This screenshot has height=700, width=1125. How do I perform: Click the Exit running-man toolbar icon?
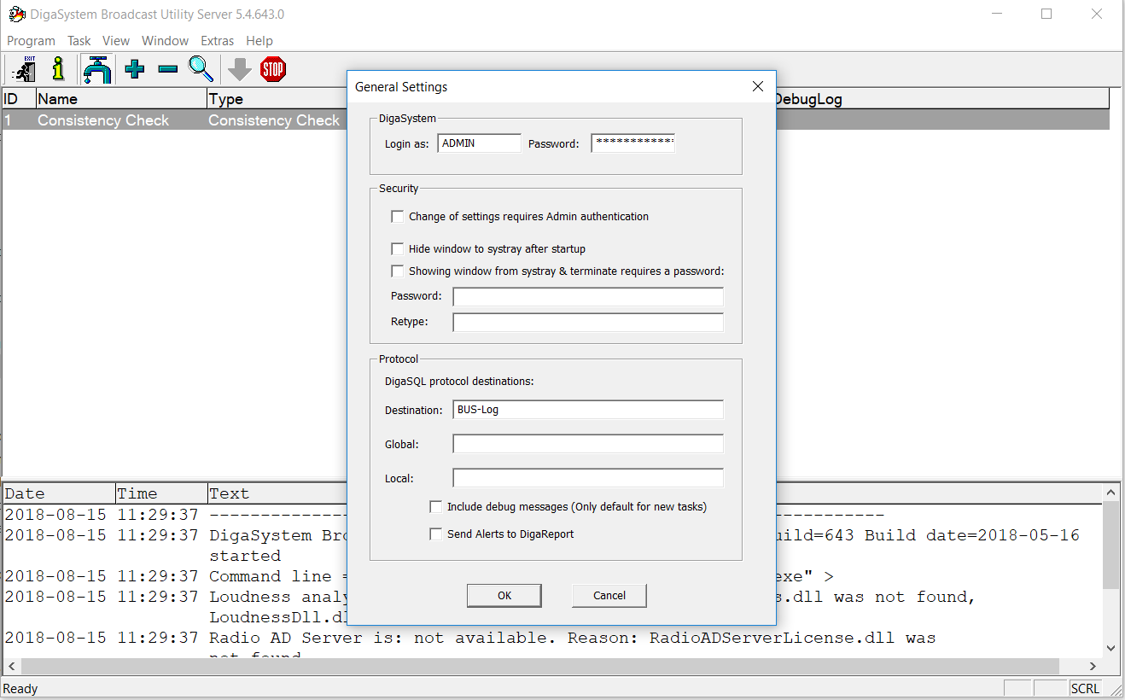(x=23, y=69)
